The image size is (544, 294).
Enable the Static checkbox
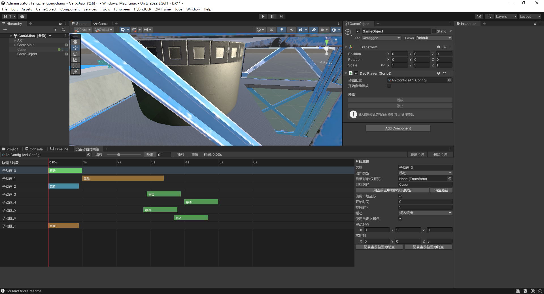point(433,31)
